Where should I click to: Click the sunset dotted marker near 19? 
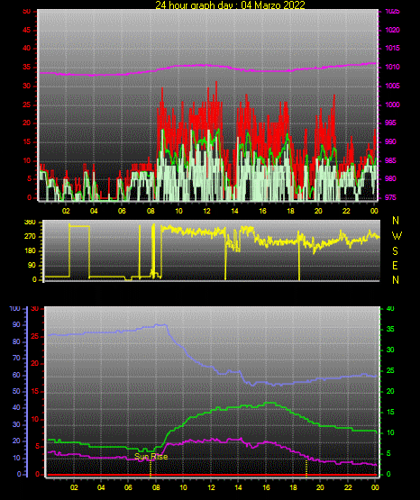[306, 468]
